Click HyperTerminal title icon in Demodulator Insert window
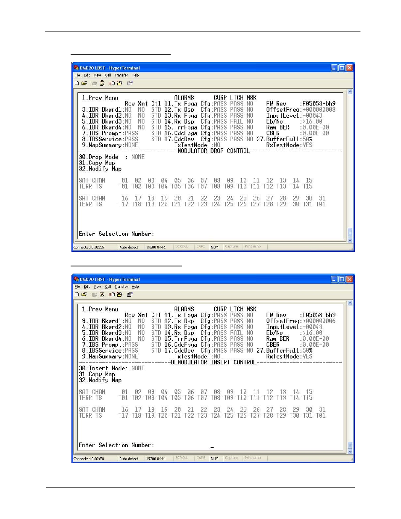The width and height of the screenshot is (401, 519). tap(76, 279)
